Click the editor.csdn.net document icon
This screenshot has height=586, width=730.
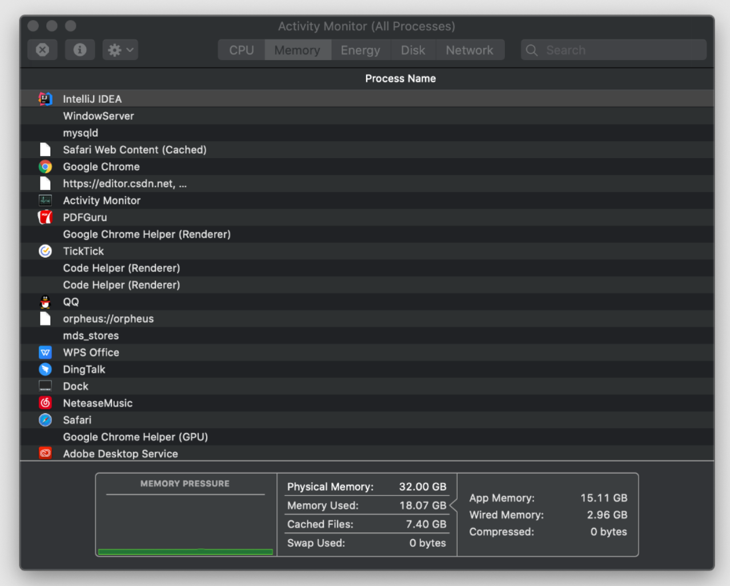[x=45, y=183]
